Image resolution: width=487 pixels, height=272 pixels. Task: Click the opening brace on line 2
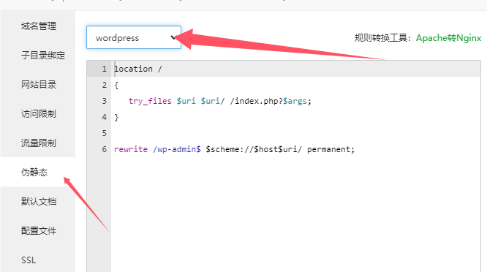[x=116, y=85]
